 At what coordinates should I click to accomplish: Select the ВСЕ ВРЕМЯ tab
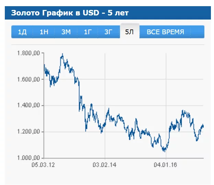(x=165, y=32)
